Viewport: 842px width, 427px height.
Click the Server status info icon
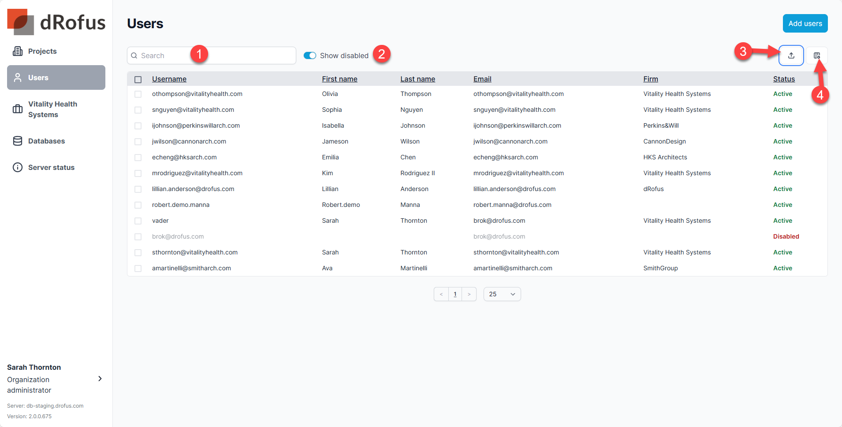point(18,167)
